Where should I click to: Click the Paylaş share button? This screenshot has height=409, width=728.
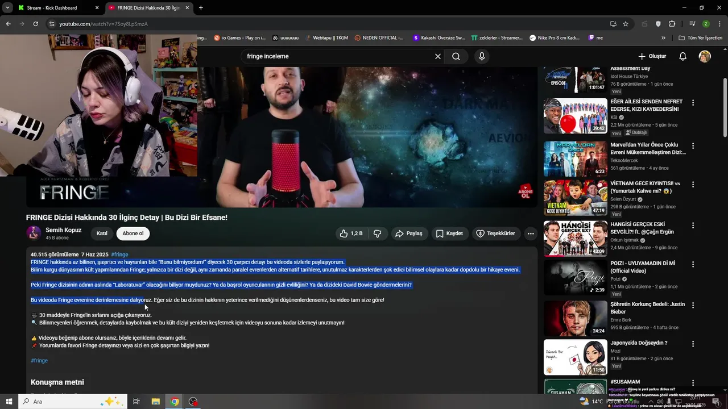pyautogui.click(x=409, y=233)
